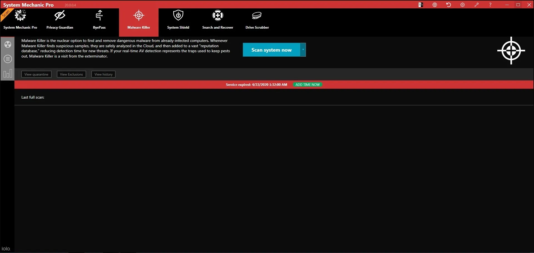Open View Exclusions

pyautogui.click(x=71, y=74)
